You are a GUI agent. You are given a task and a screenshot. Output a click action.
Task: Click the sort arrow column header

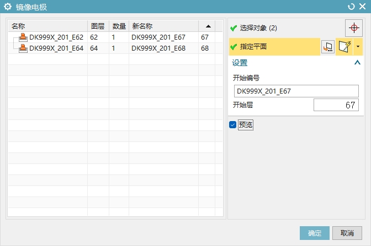pos(208,26)
